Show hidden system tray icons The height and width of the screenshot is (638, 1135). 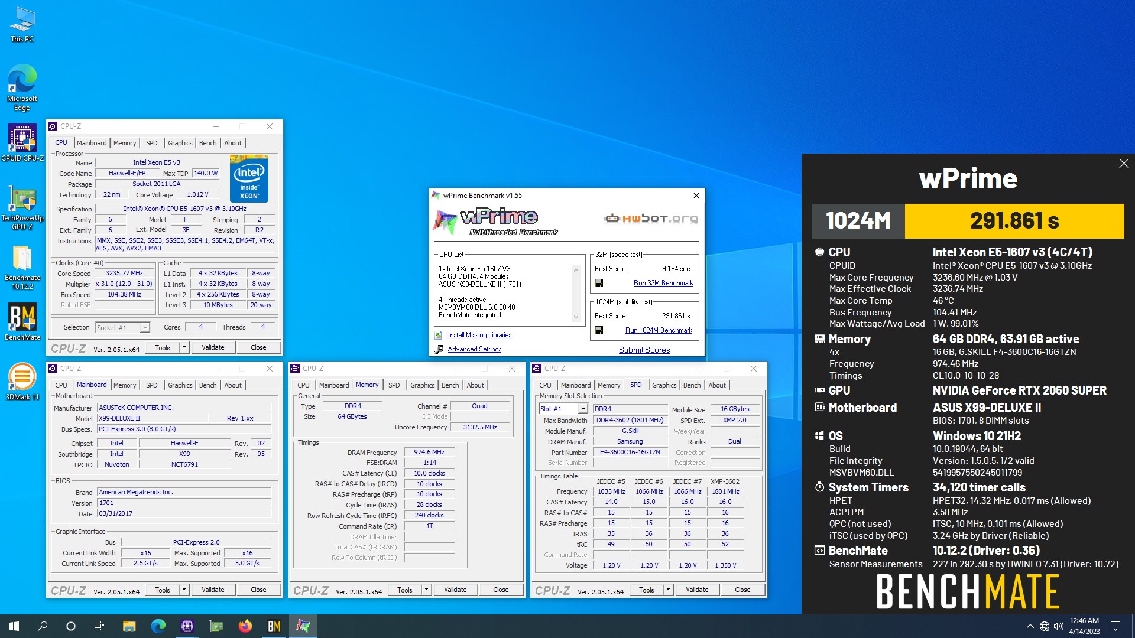click(1030, 626)
